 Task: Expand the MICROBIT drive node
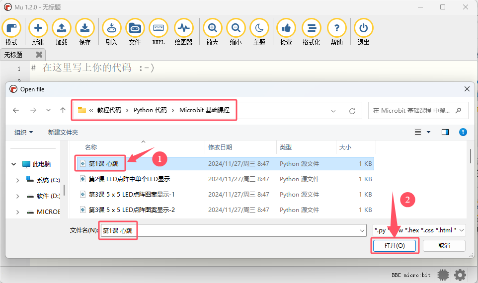click(x=18, y=212)
